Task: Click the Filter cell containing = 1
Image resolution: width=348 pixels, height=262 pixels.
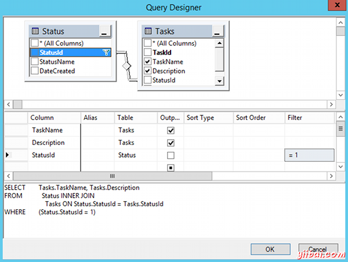Action: coord(309,155)
